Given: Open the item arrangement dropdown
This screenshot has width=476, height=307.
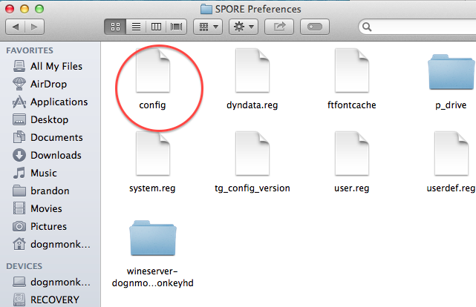Looking at the screenshot, I should (x=207, y=27).
